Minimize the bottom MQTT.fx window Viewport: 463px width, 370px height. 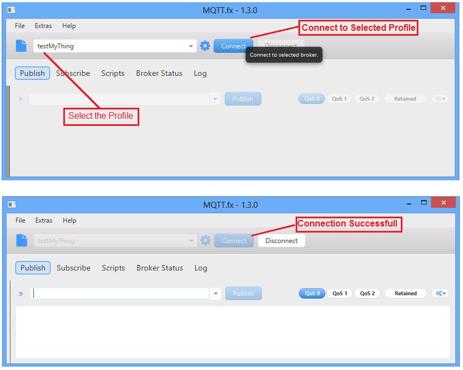[x=409, y=203]
